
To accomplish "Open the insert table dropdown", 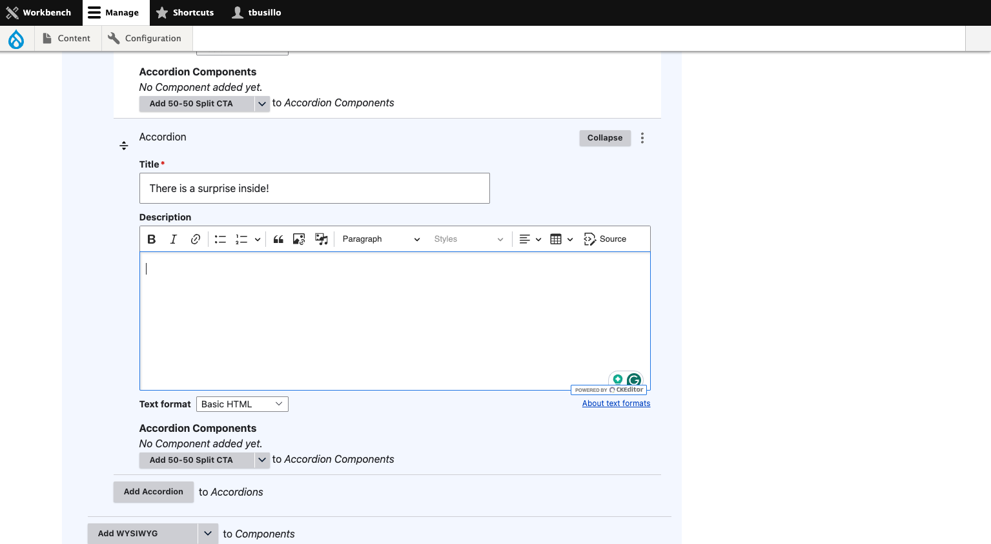I will click(561, 239).
